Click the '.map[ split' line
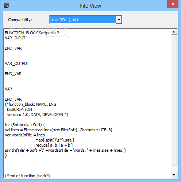Viewport: 181px width, 182px height. click(x=54, y=140)
